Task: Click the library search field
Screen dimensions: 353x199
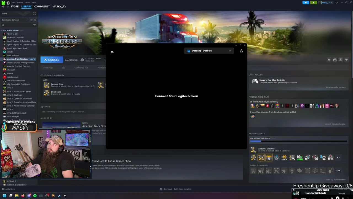Action: [17, 25]
